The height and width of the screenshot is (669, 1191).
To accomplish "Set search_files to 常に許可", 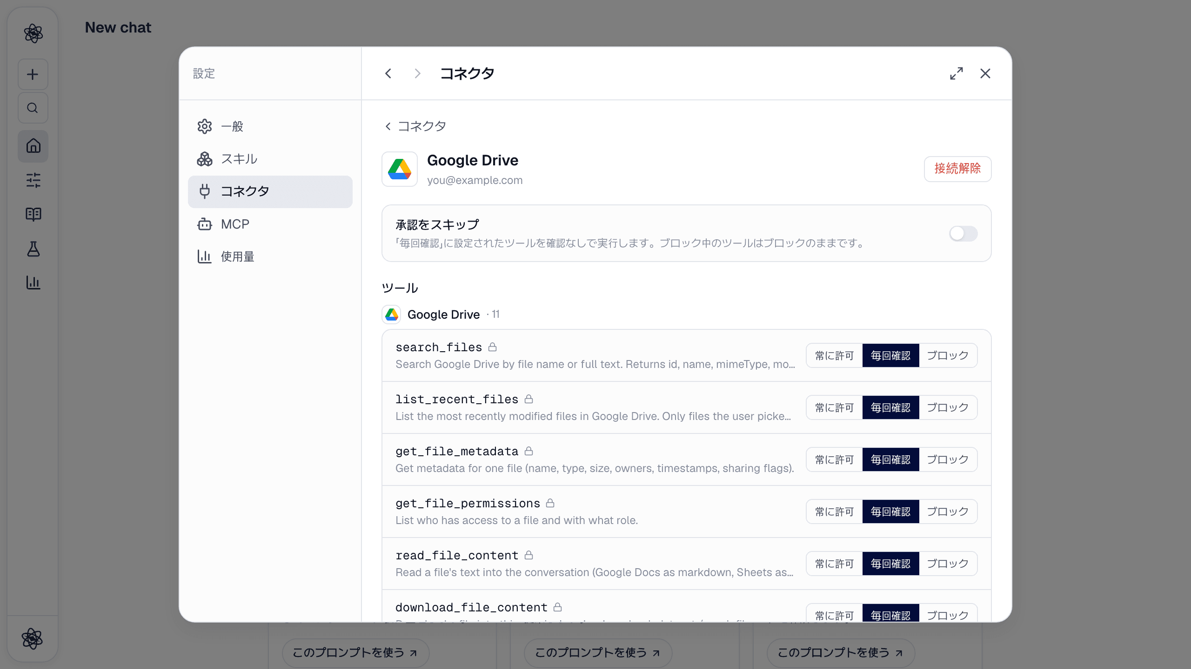I will 835,355.
